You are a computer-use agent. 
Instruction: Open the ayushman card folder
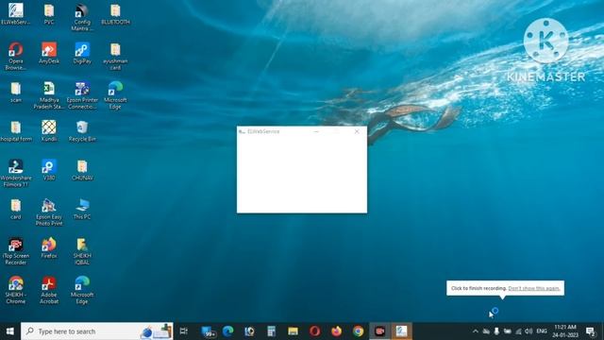click(115, 57)
